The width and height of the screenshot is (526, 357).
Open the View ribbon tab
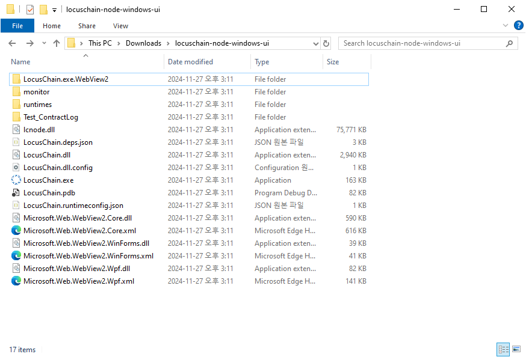(x=120, y=26)
